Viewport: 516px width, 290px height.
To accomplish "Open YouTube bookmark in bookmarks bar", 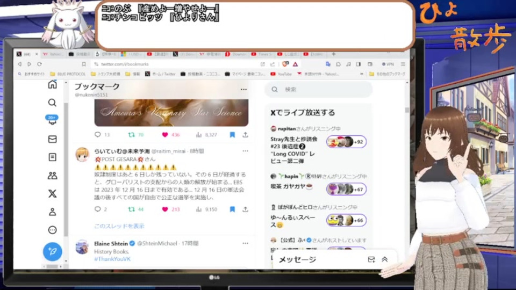I will pos(281,74).
